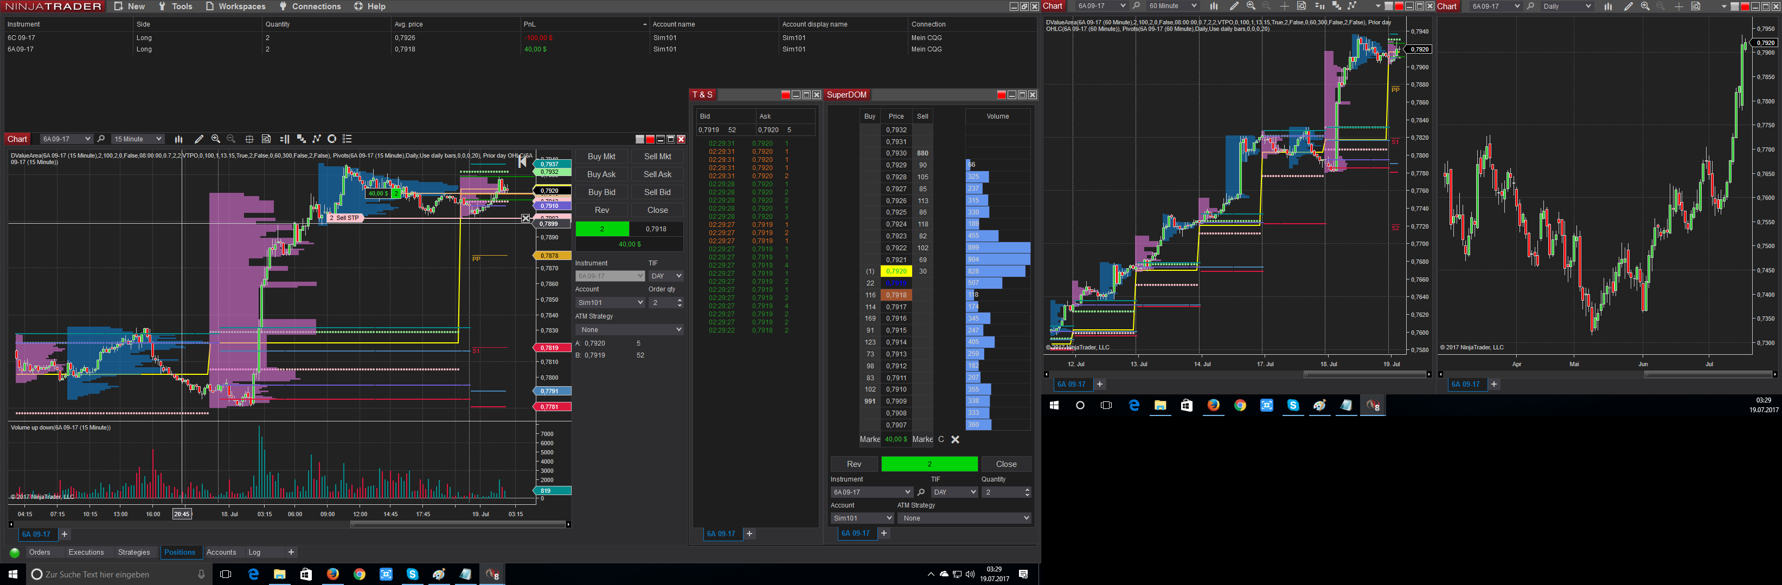Screen dimensions: 1782x585
Task: Open bar type selector in 15 Minute chart
Action: pos(178,139)
